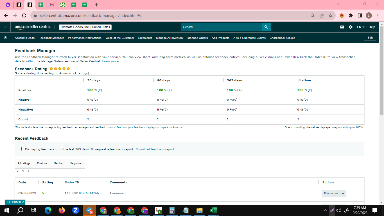Click the bookmark icon in navigation bar
This screenshot has height=216, width=384.
(5, 38)
